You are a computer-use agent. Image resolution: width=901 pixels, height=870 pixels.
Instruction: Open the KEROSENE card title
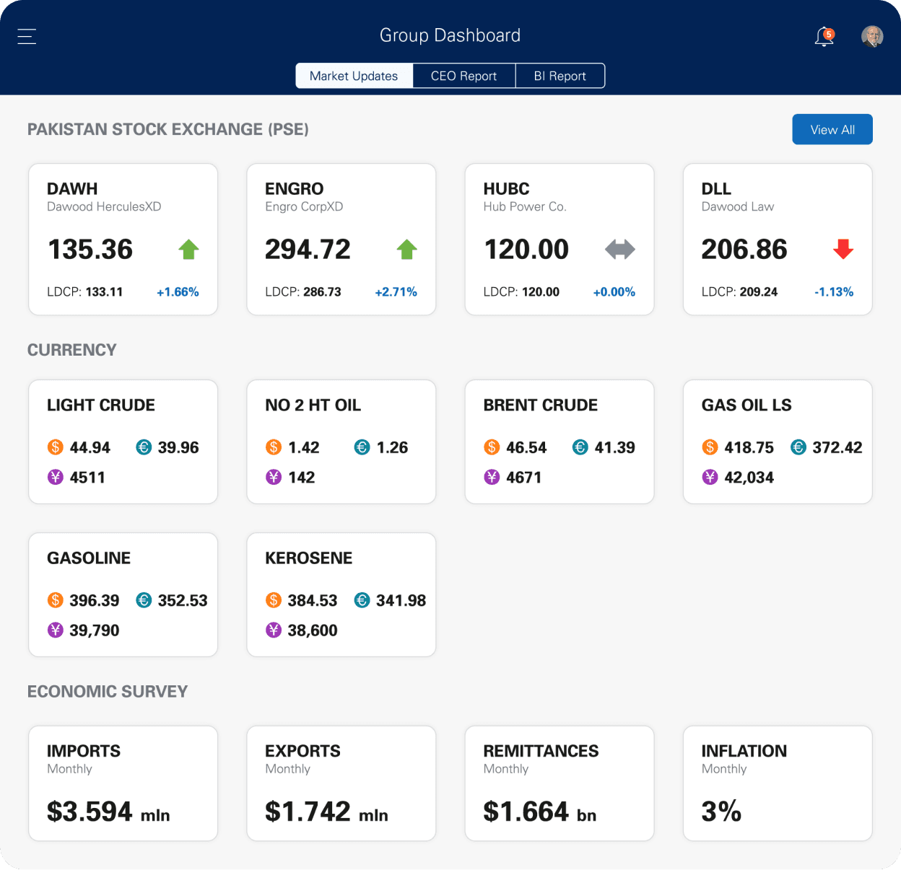tap(309, 558)
